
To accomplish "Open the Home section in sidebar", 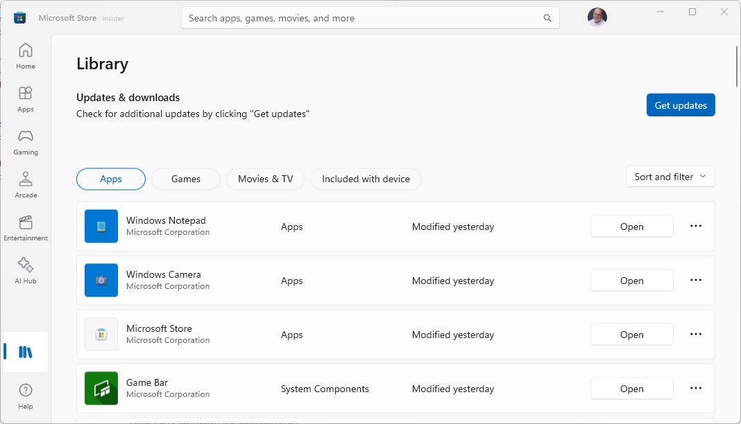I will [26, 56].
